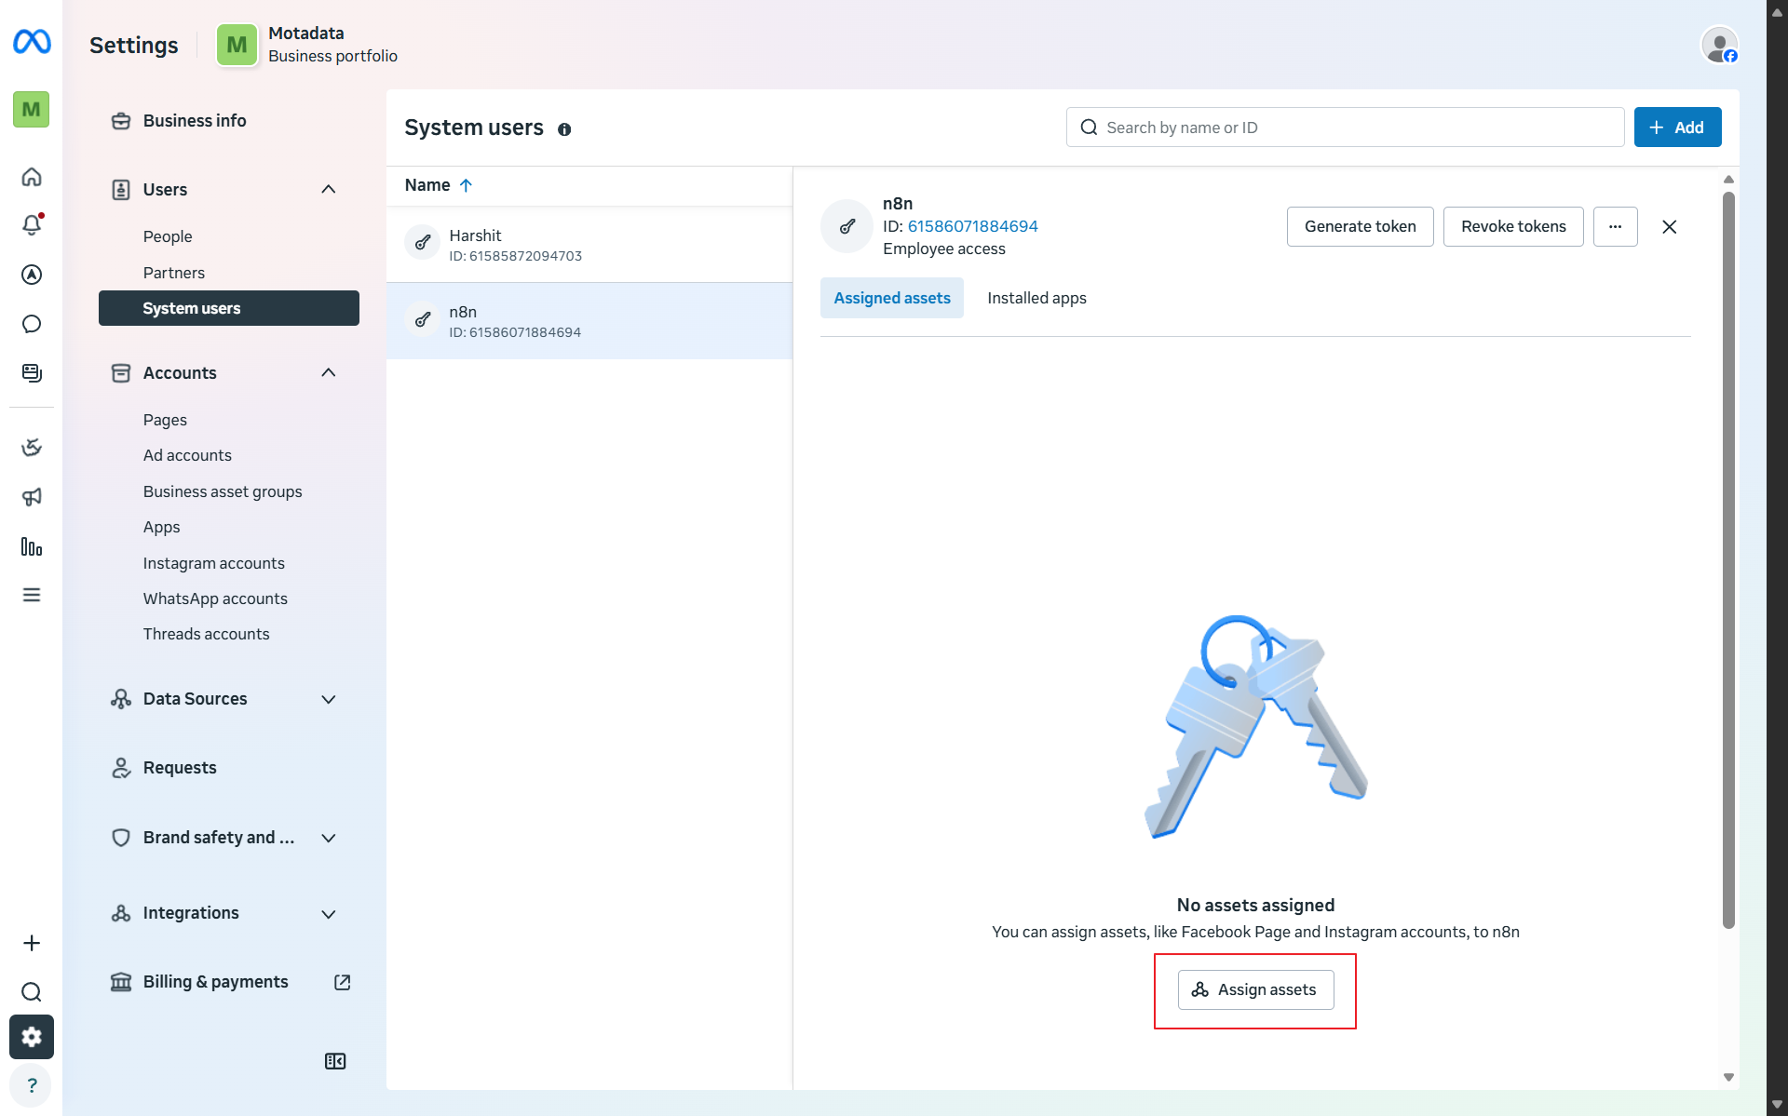Click the green M business icon in rail
1788x1116 pixels.
click(32, 110)
